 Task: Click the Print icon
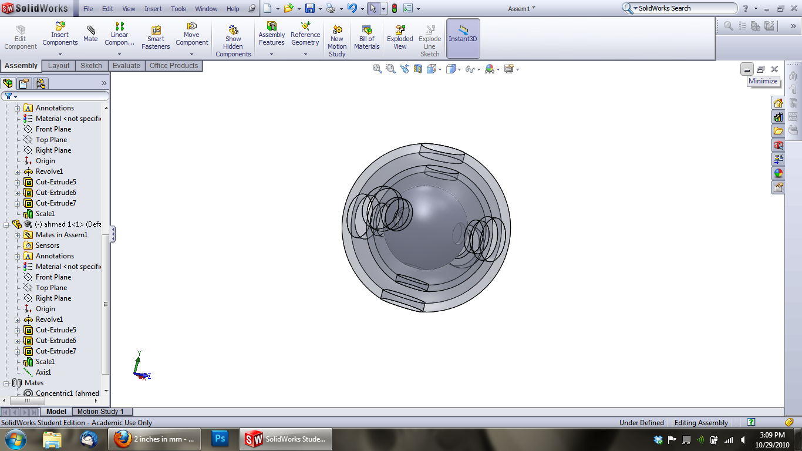(x=331, y=8)
